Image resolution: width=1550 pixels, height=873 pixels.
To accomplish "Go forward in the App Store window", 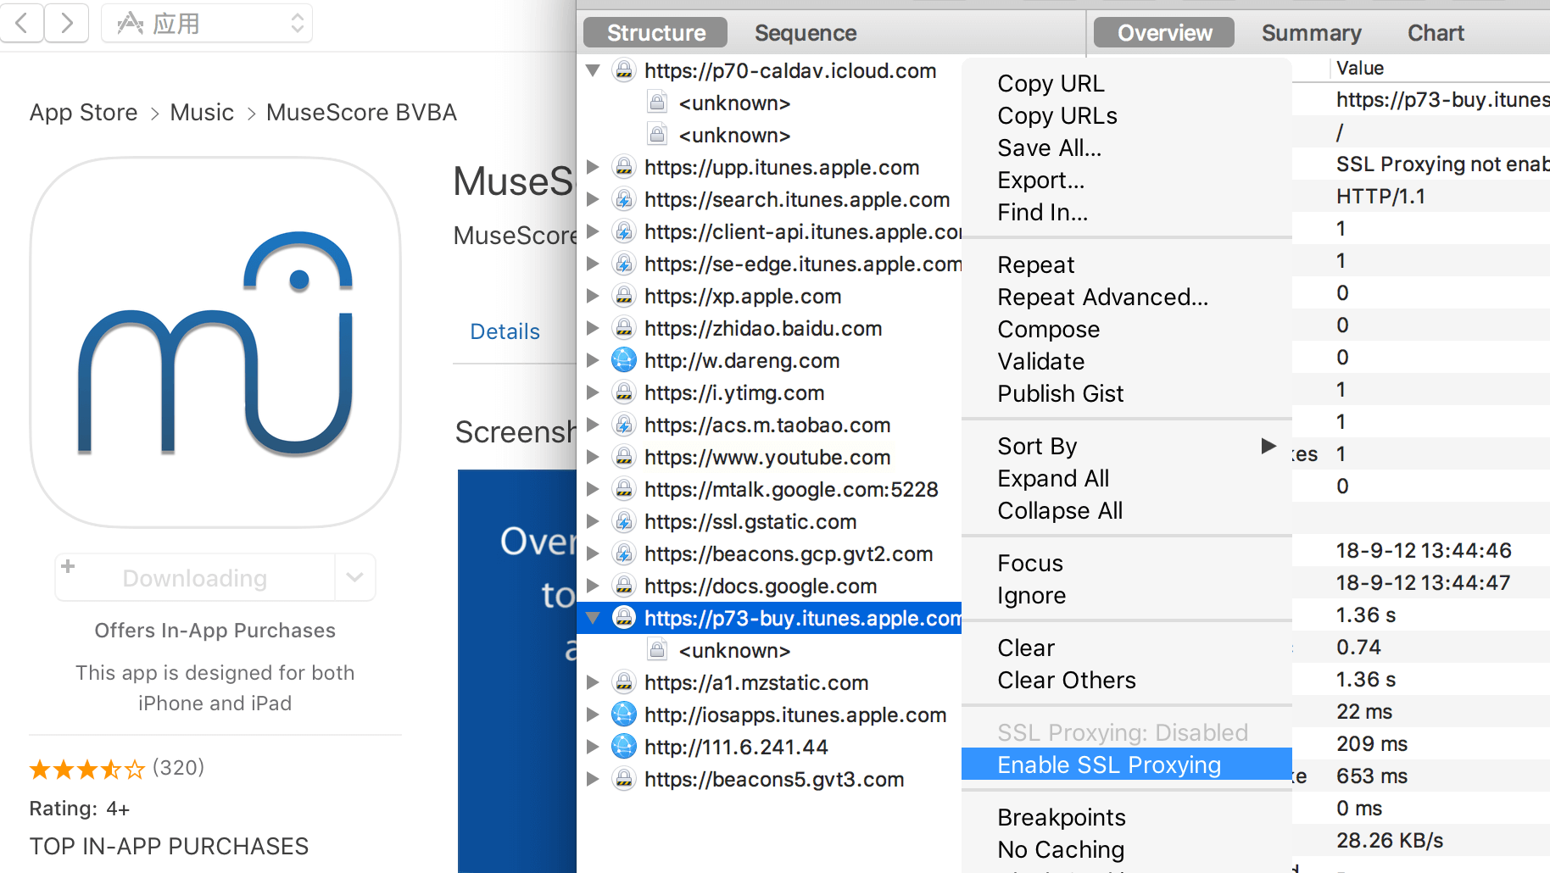I will coord(66,23).
